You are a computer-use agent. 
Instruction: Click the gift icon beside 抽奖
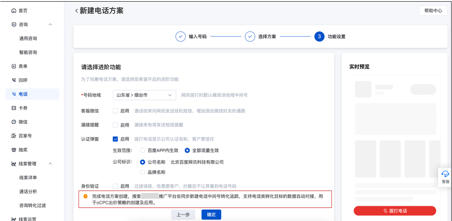pos(14,150)
